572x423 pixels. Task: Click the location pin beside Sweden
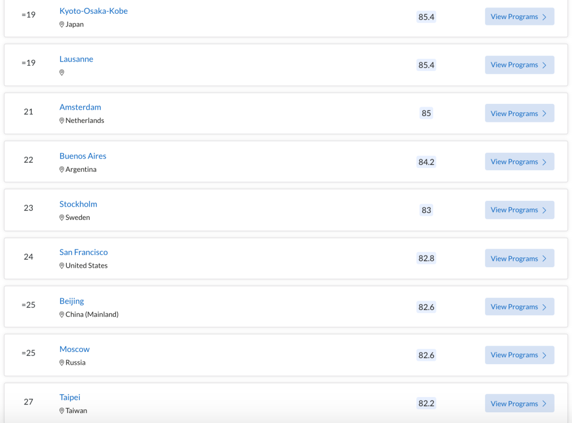(x=61, y=217)
